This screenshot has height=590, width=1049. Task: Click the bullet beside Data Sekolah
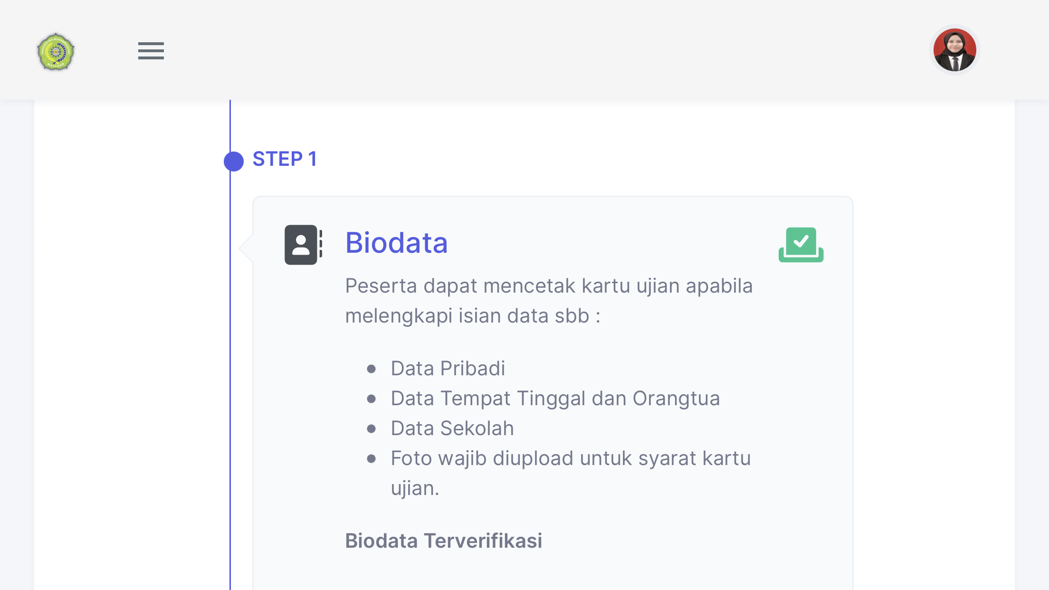[372, 429]
